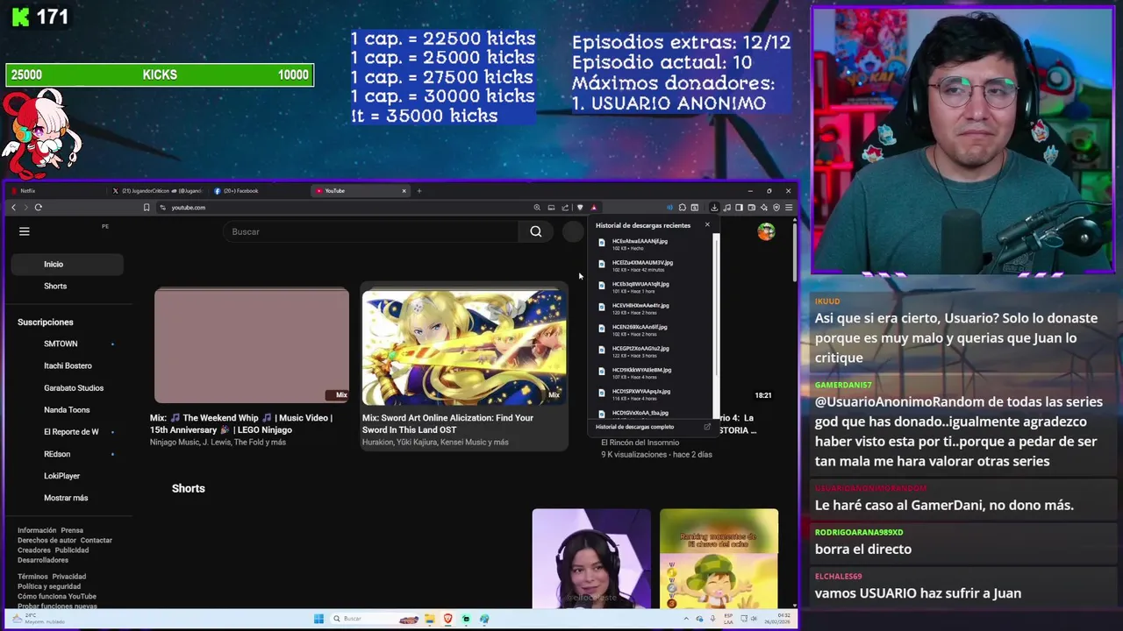Viewport: 1123px width, 631px height.
Task: Click Cómo funciona YouTube footer link
Action: pos(57,596)
